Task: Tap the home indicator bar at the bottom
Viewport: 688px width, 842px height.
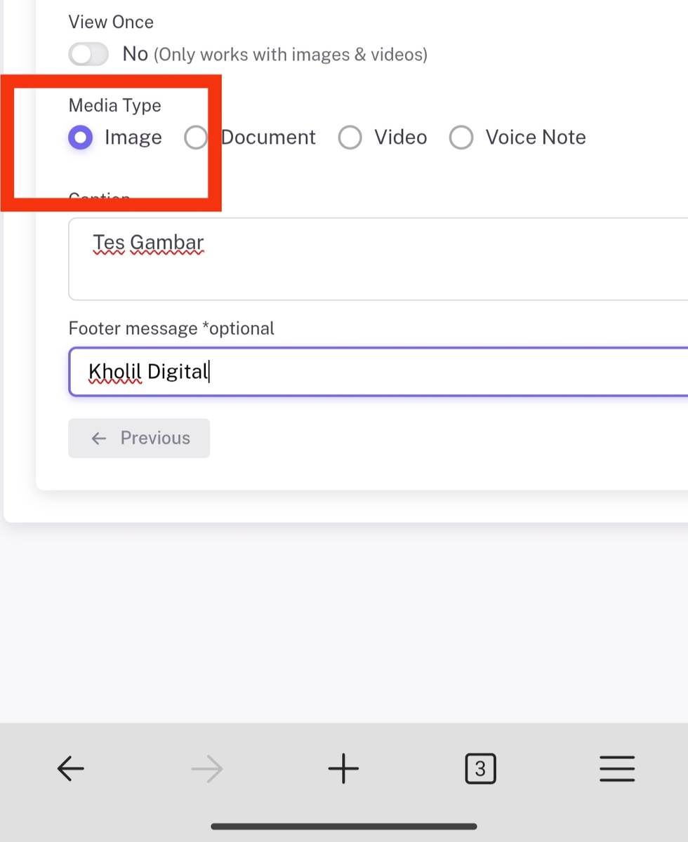Action: point(344,827)
